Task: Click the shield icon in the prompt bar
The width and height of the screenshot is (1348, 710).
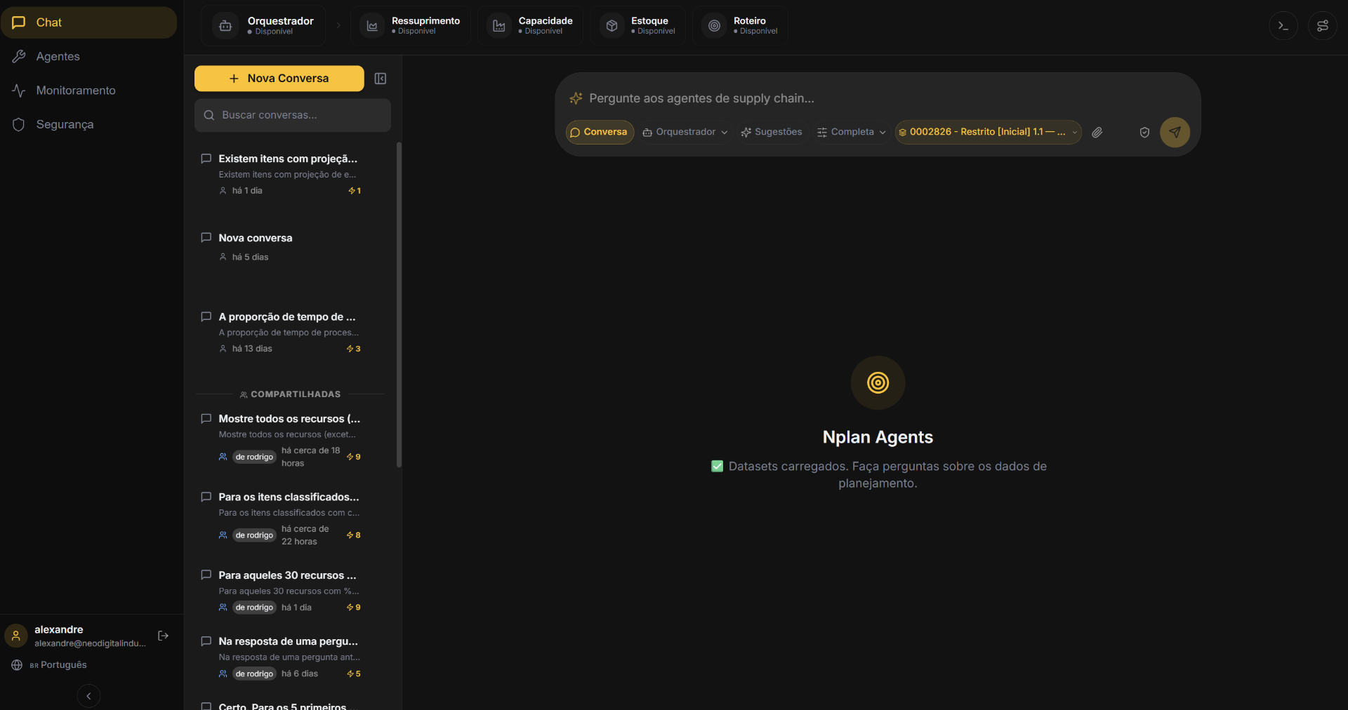Action: [x=1144, y=132]
